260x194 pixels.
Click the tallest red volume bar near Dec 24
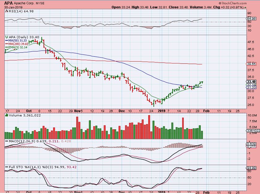click(x=149, y=127)
